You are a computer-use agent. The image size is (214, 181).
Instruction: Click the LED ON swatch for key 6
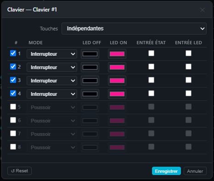(x=117, y=121)
